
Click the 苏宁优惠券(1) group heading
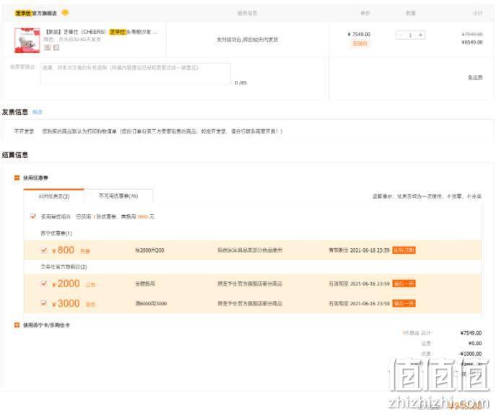pyautogui.click(x=56, y=233)
